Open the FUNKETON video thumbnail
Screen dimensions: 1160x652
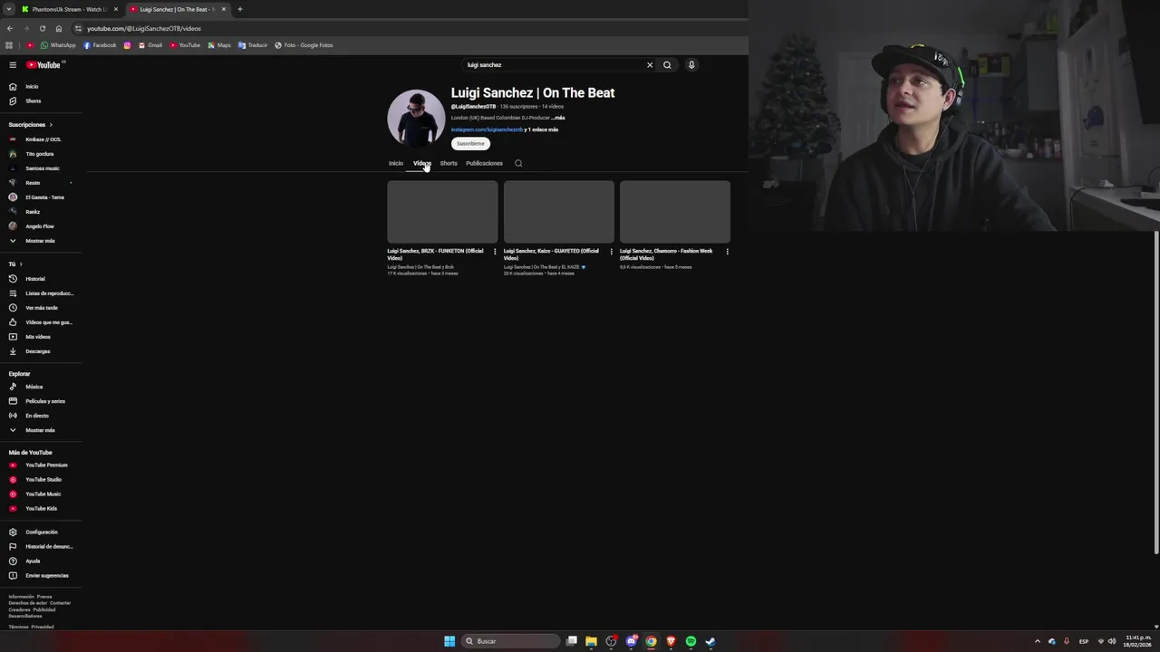pos(442,212)
